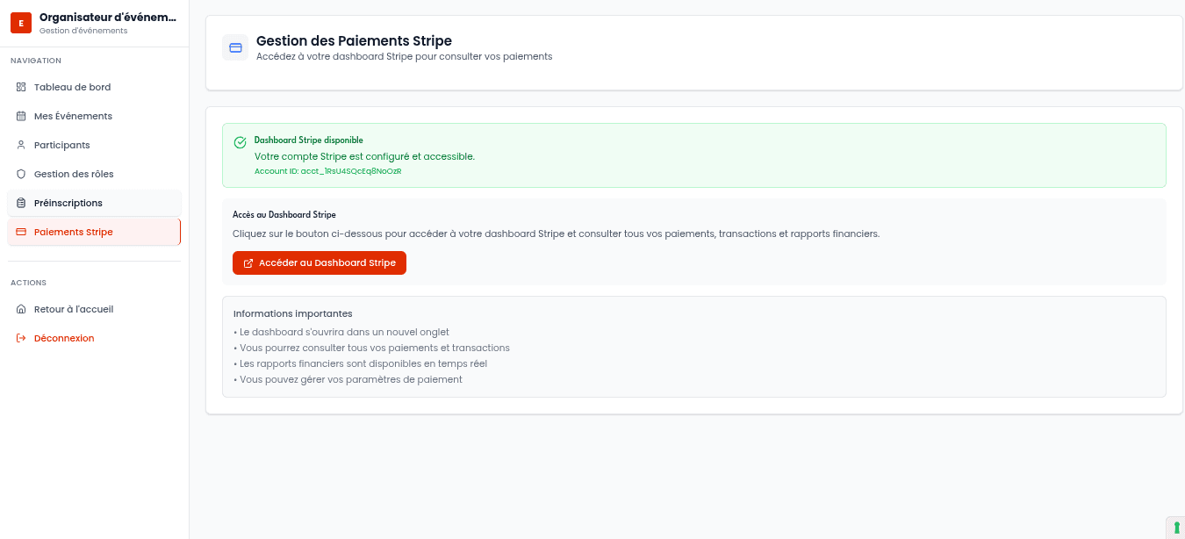This screenshot has height=539, width=1185.
Task: Click the Tableau de bord grid icon
Action: click(x=21, y=87)
